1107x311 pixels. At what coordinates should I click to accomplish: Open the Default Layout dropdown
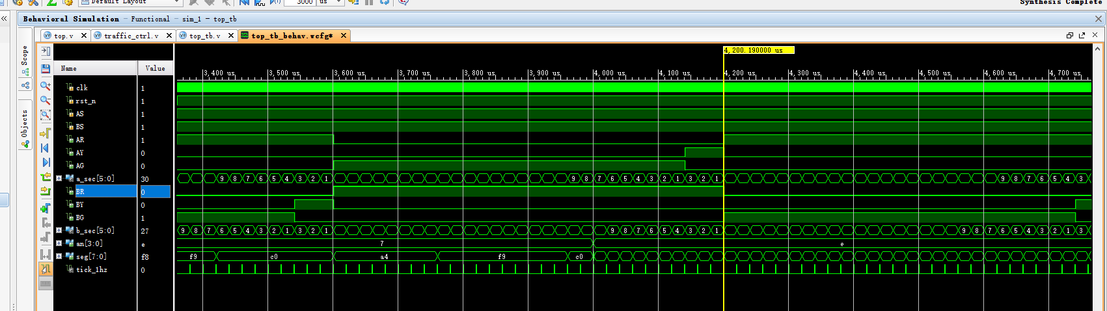130,3
